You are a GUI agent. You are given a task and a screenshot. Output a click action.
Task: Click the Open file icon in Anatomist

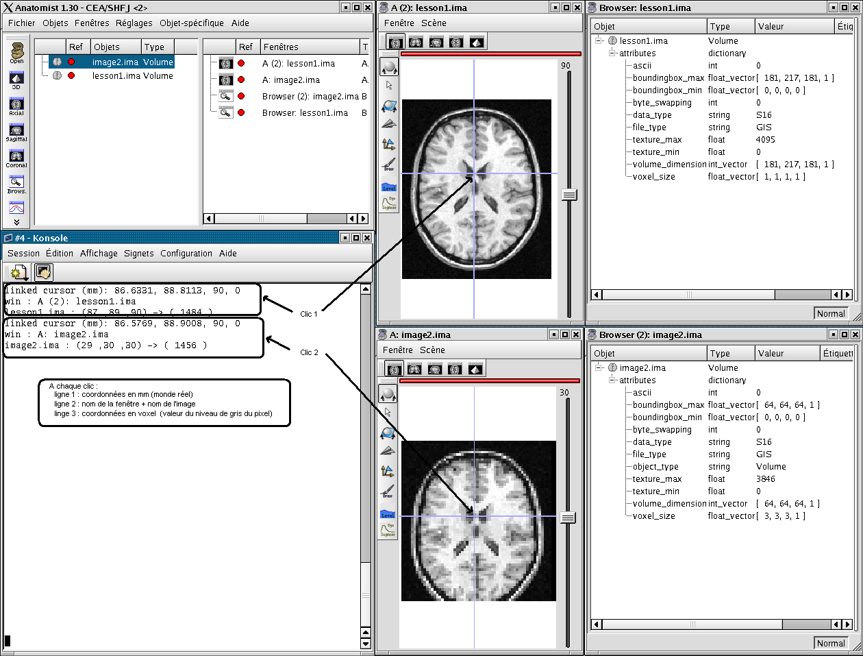(16, 51)
